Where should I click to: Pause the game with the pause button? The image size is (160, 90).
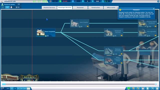click(x=12, y=88)
